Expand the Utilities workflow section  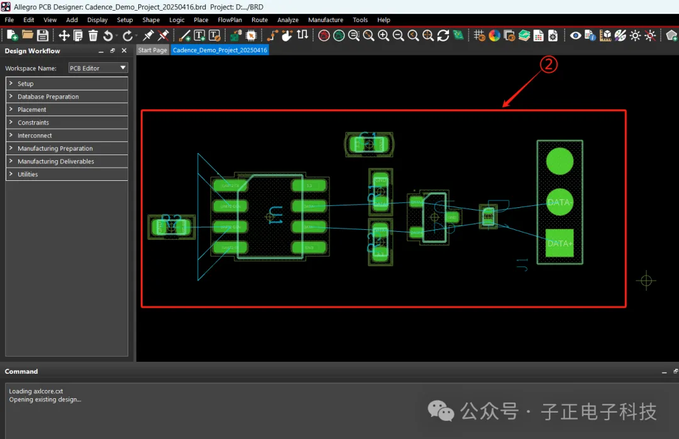(67, 175)
